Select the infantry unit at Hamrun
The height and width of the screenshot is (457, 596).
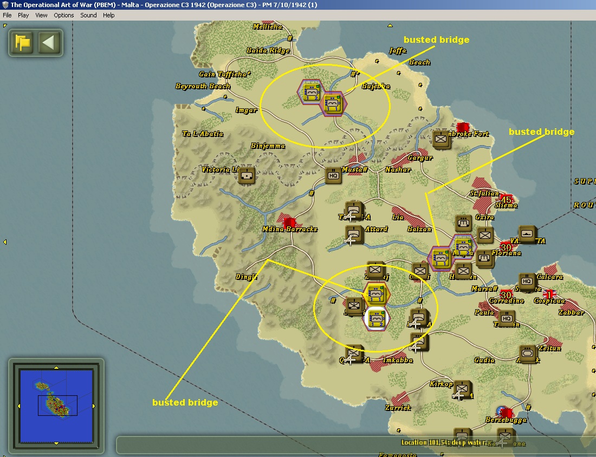tap(463, 271)
